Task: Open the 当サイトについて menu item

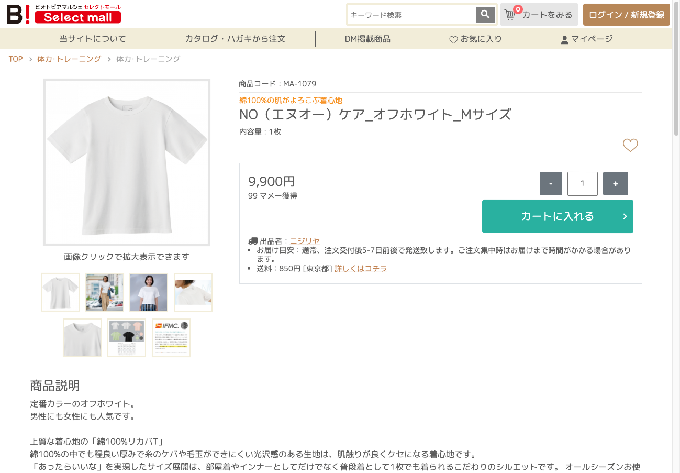Action: (x=92, y=38)
